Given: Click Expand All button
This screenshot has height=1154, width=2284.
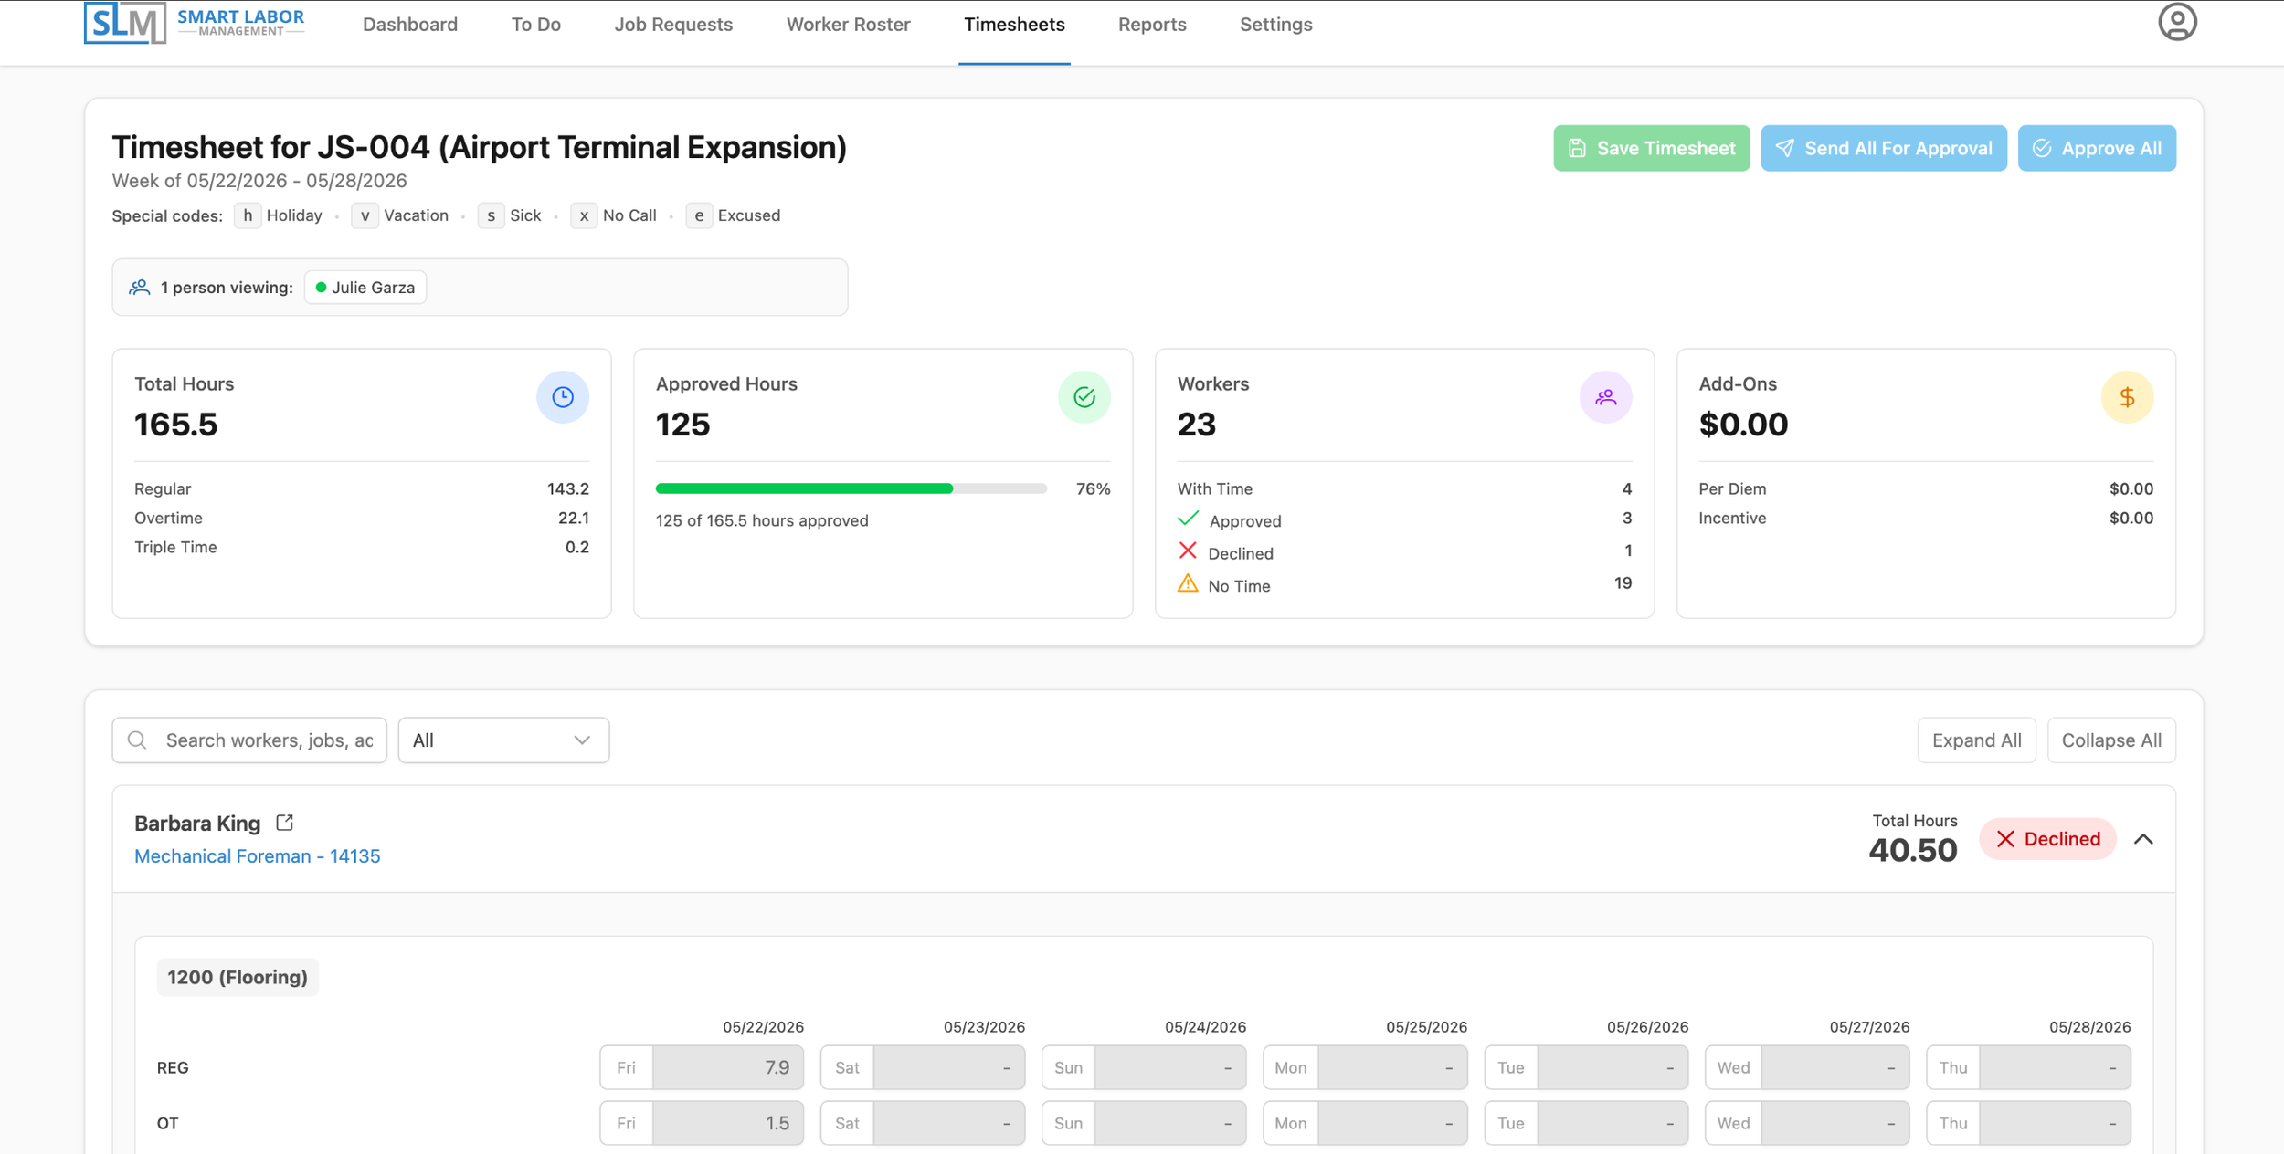Looking at the screenshot, I should click(x=1976, y=740).
